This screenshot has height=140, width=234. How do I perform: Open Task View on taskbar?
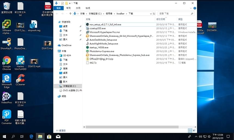tap(22, 136)
